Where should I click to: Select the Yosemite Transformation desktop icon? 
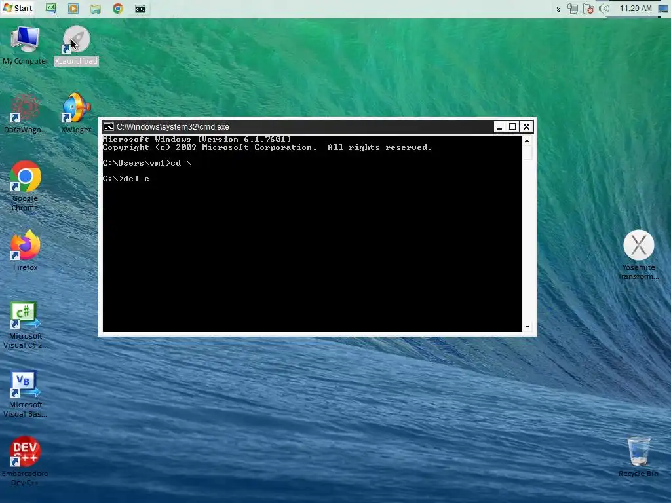(638, 255)
